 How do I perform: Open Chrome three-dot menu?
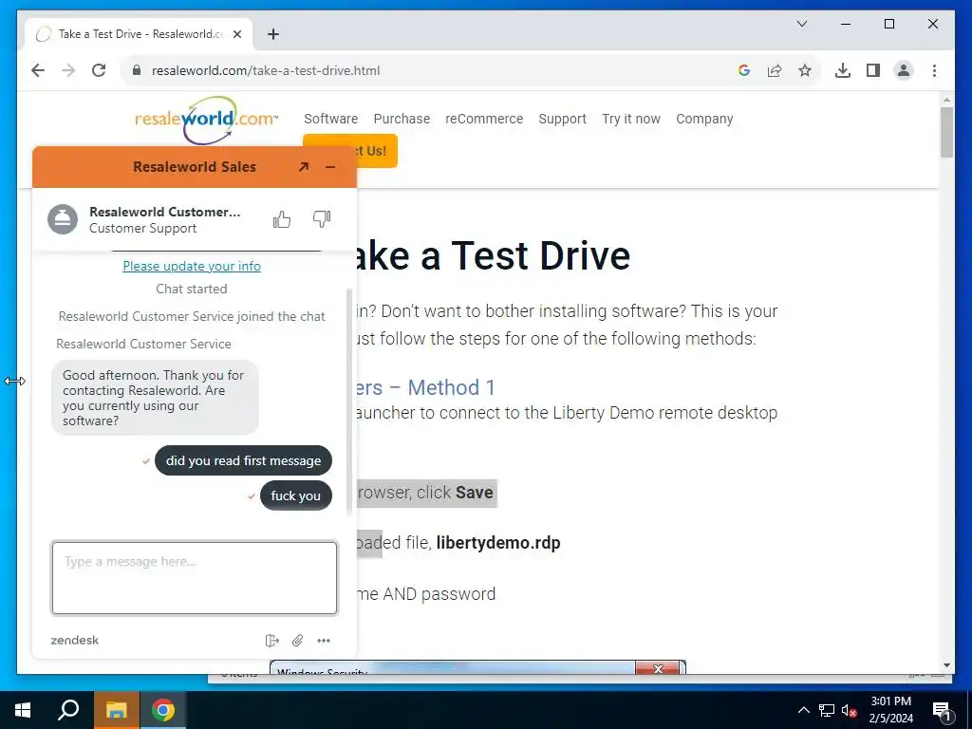coord(934,70)
